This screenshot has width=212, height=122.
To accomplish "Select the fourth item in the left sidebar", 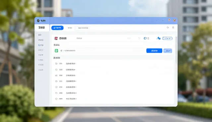I will 41,50.
